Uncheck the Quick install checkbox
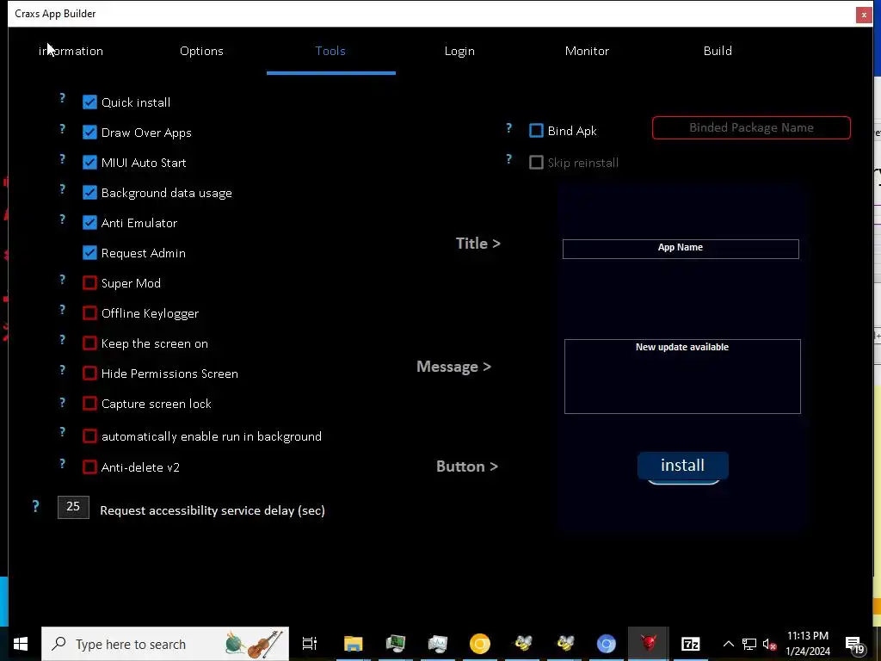Image resolution: width=881 pixels, height=661 pixels. [89, 102]
